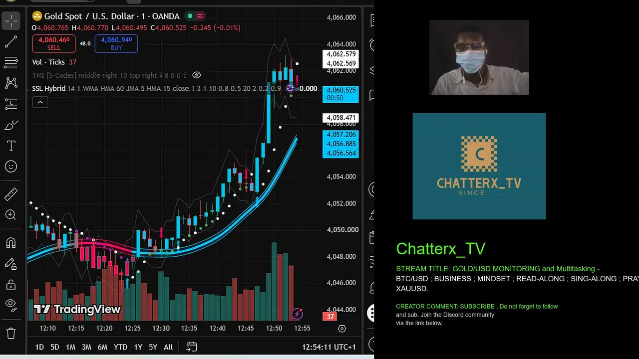The height and width of the screenshot is (359, 639).
Task: Select the 3M time range
Action: coord(86,347)
